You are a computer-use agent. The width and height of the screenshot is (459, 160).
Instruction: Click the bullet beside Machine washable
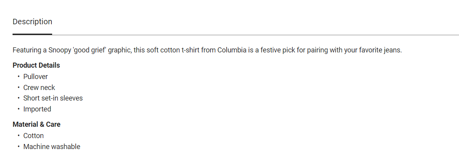(18, 147)
